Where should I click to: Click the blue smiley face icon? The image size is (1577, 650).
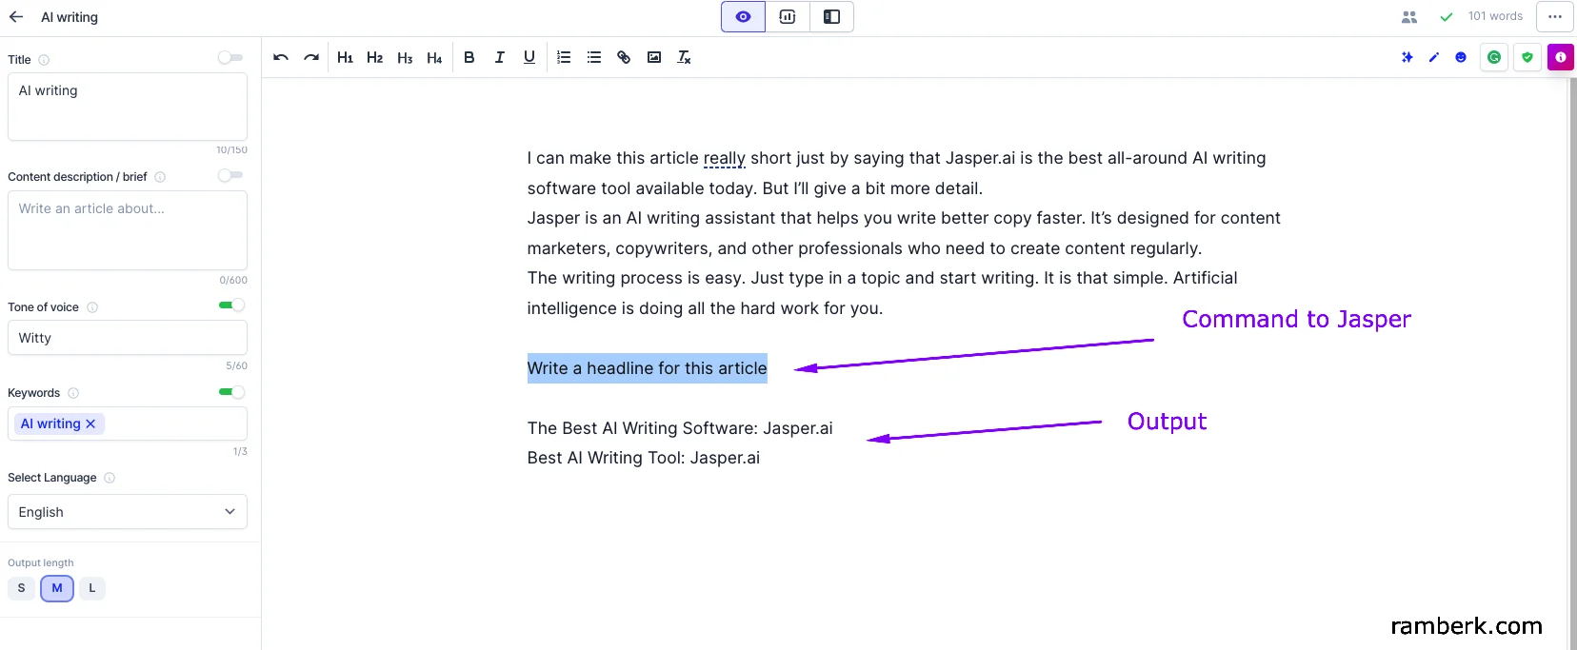pyautogui.click(x=1461, y=58)
